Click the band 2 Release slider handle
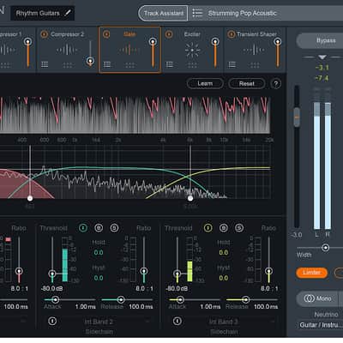The image size is (343, 343). pos(121,299)
